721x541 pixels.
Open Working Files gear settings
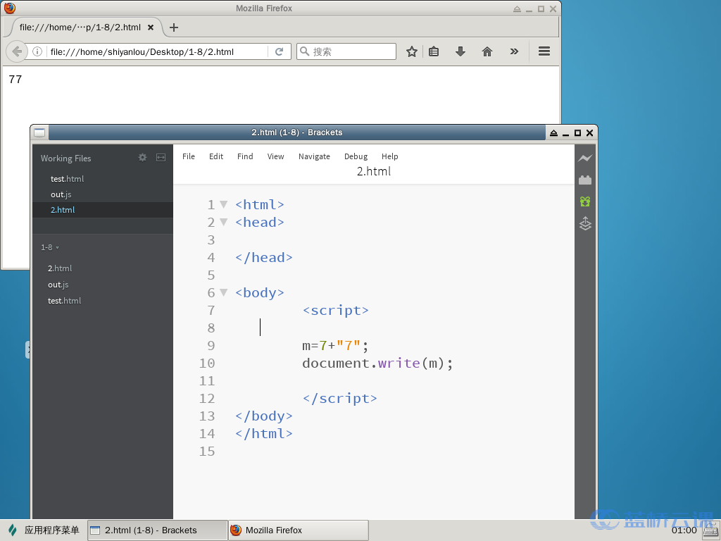(x=142, y=158)
